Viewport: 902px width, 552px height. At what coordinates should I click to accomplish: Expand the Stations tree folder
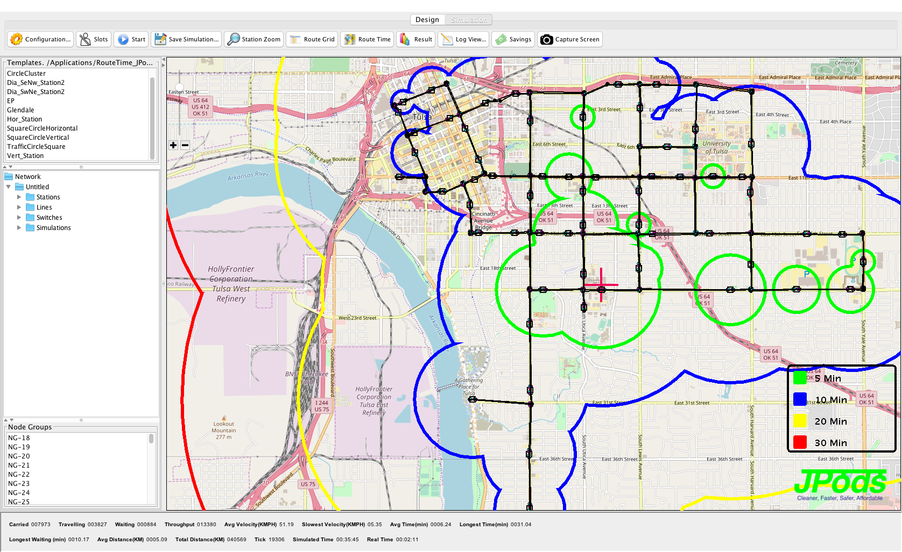19,197
